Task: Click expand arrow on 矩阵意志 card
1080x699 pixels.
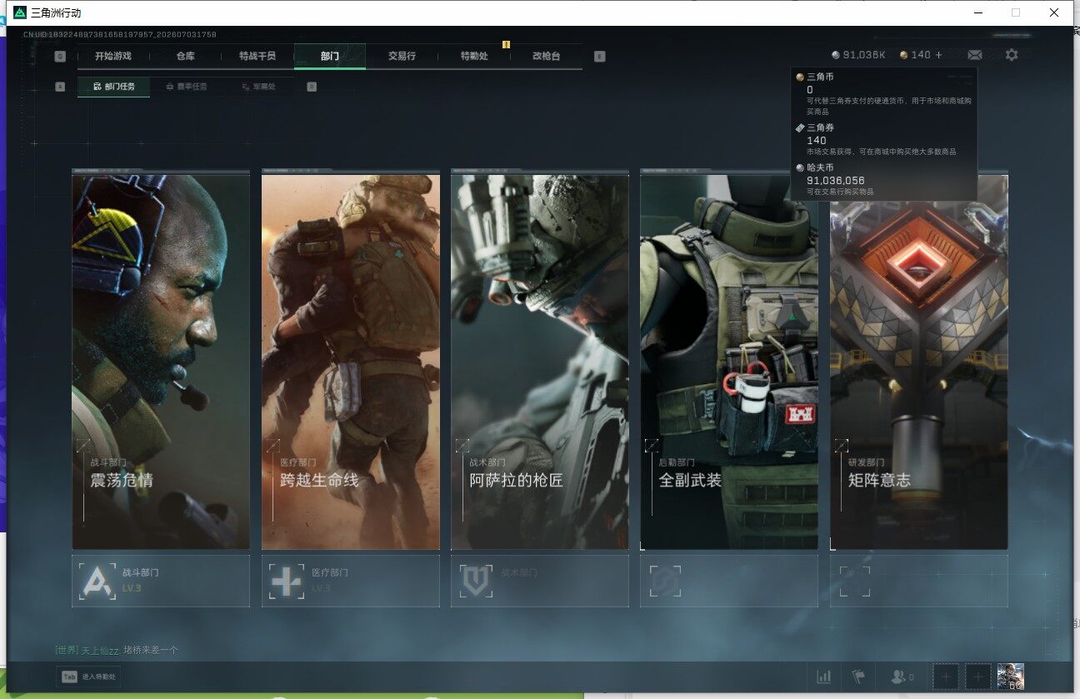Action: pyautogui.click(x=841, y=446)
